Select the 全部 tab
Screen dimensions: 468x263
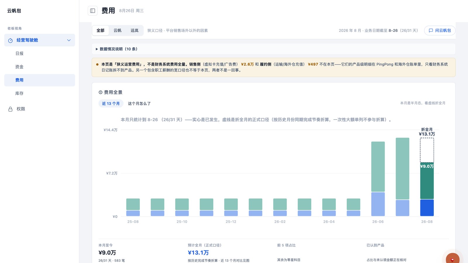tap(100, 30)
